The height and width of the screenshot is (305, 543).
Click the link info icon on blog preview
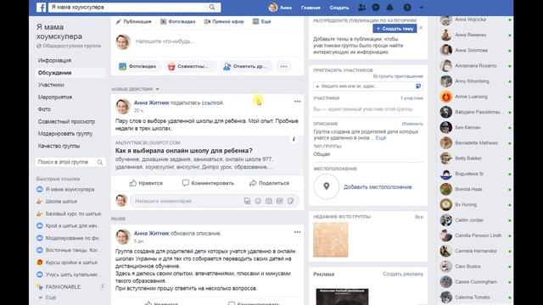[x=294, y=139]
